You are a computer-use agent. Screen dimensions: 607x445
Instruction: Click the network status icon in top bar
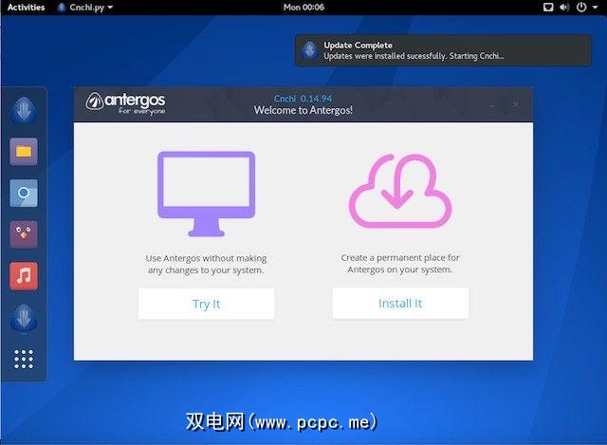click(548, 7)
